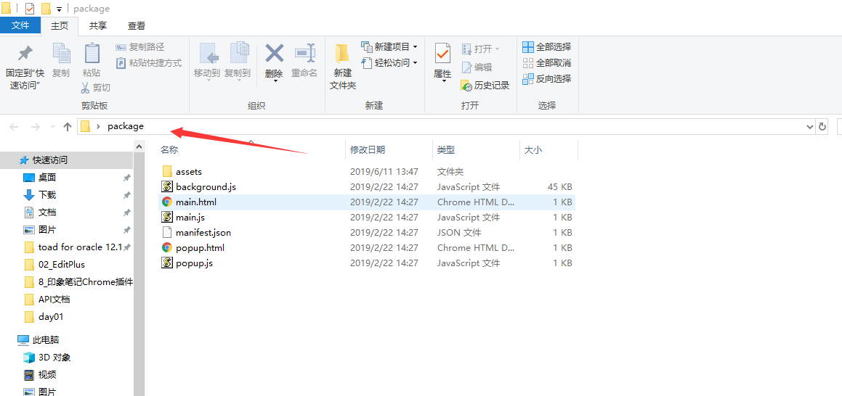Viewport: 842px width, 396px height.
Task: Click Select all (全部选择)
Action: coord(546,47)
